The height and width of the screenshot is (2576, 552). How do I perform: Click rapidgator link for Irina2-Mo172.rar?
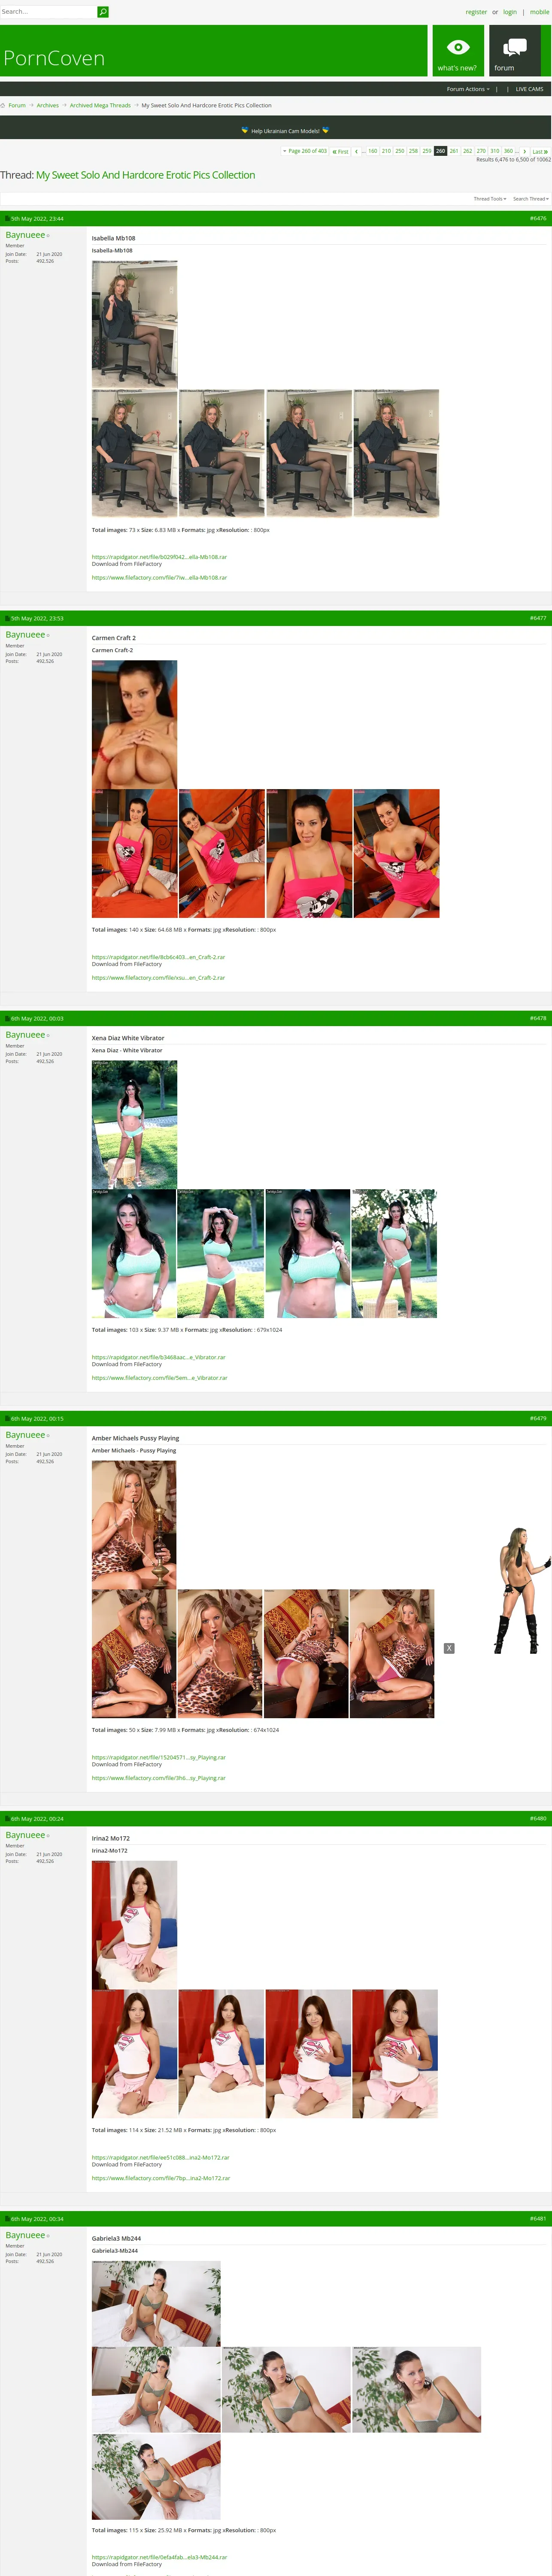(161, 2157)
